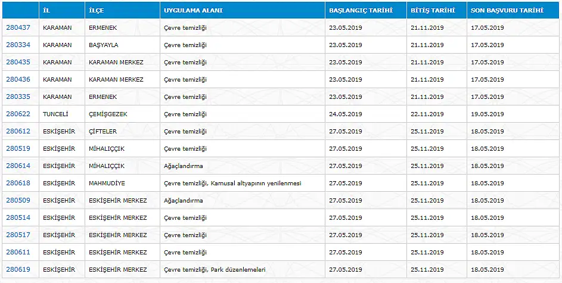Click listing link 280435
Image resolution: width=562 pixels, height=283 pixels.
point(18,62)
